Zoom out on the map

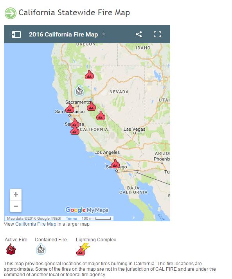(x=16, y=206)
